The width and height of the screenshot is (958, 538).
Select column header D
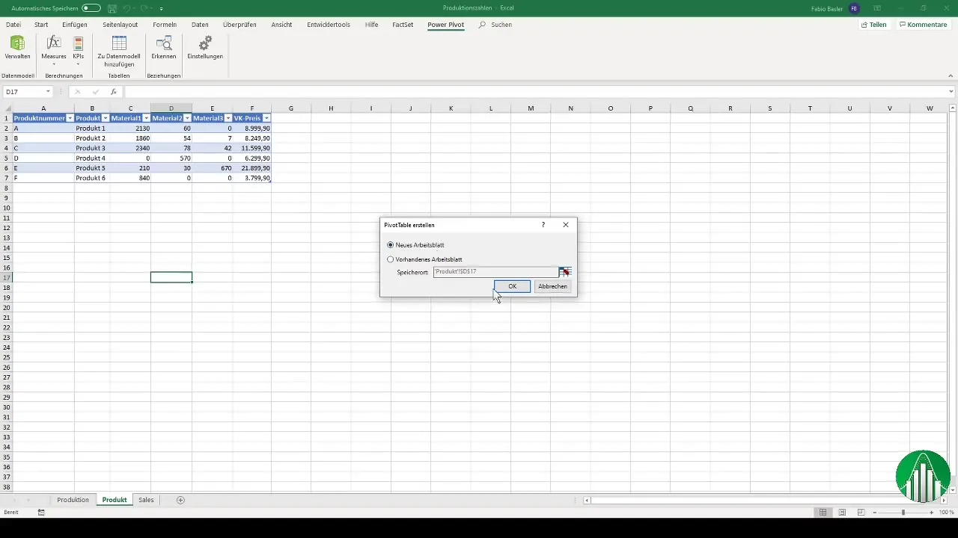(x=171, y=108)
